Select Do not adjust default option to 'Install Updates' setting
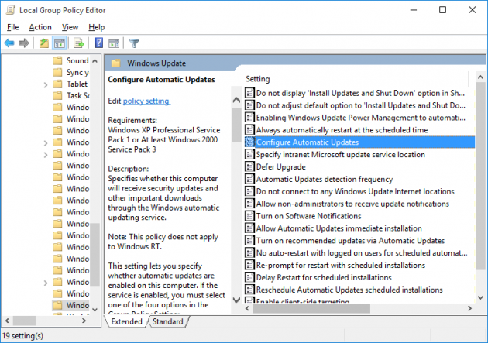Screen dimensions: 488x343 [359, 105]
